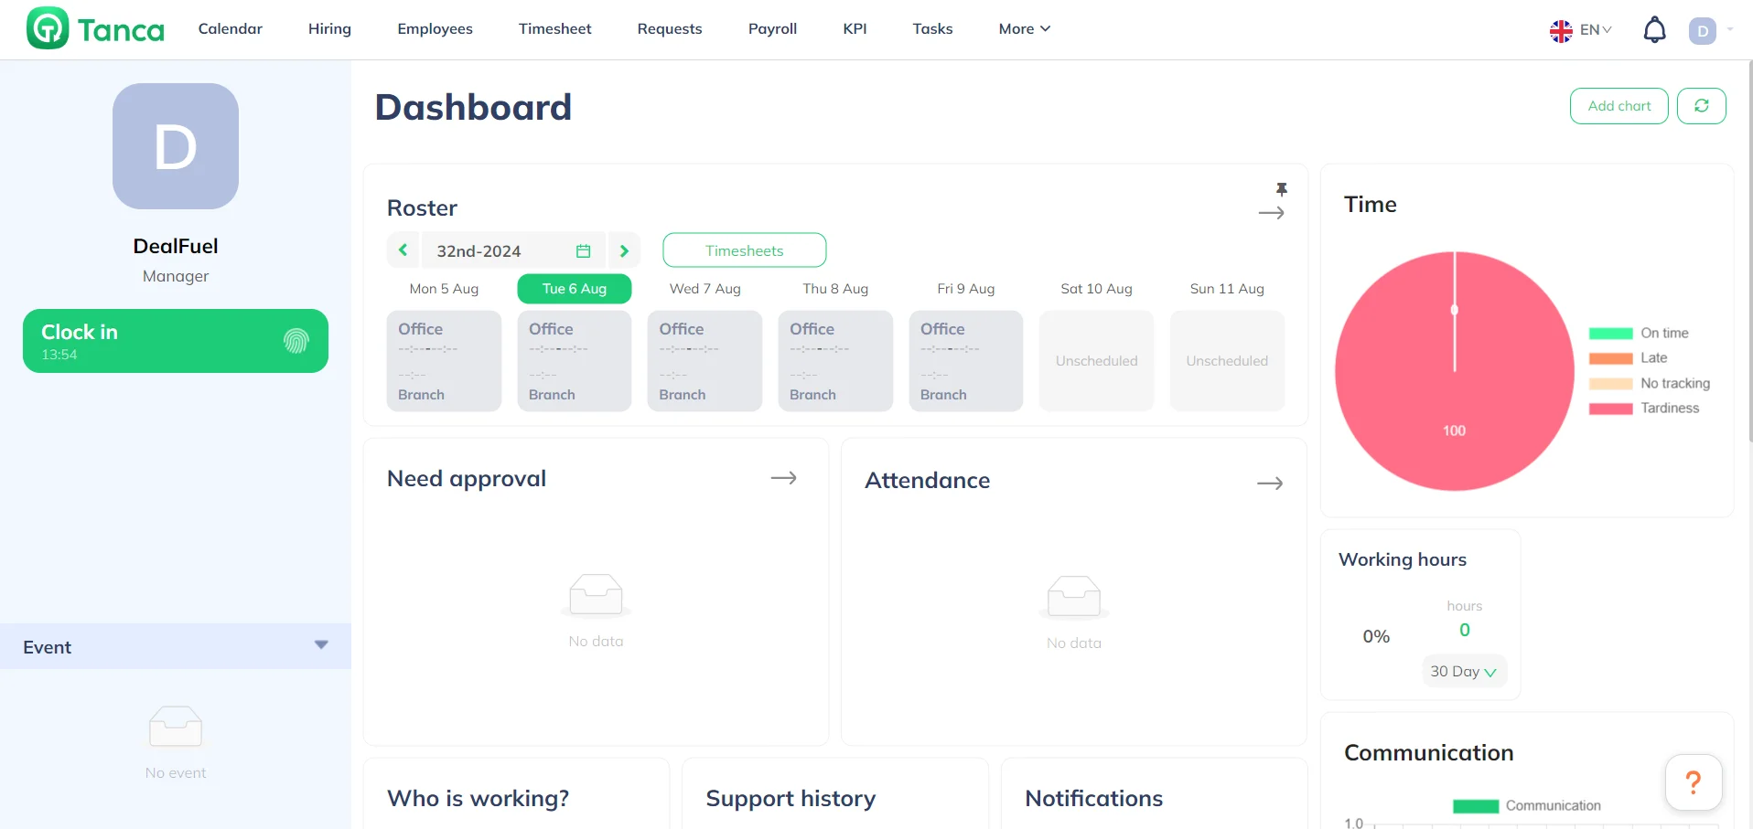Open Office shift card for Monday
The image size is (1753, 829).
click(x=444, y=361)
